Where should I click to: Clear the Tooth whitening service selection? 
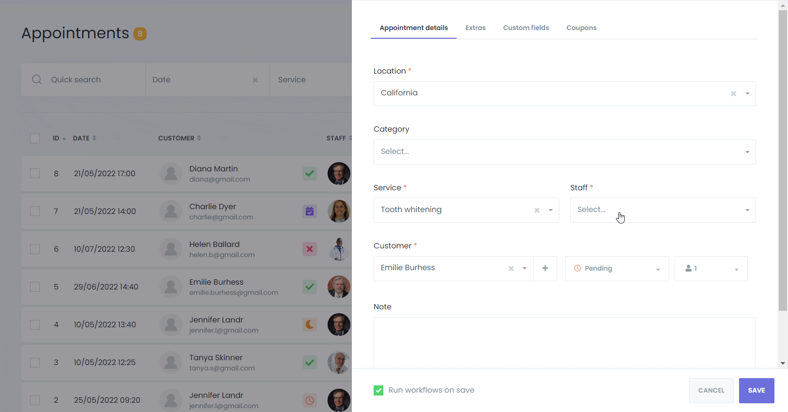pyautogui.click(x=536, y=210)
